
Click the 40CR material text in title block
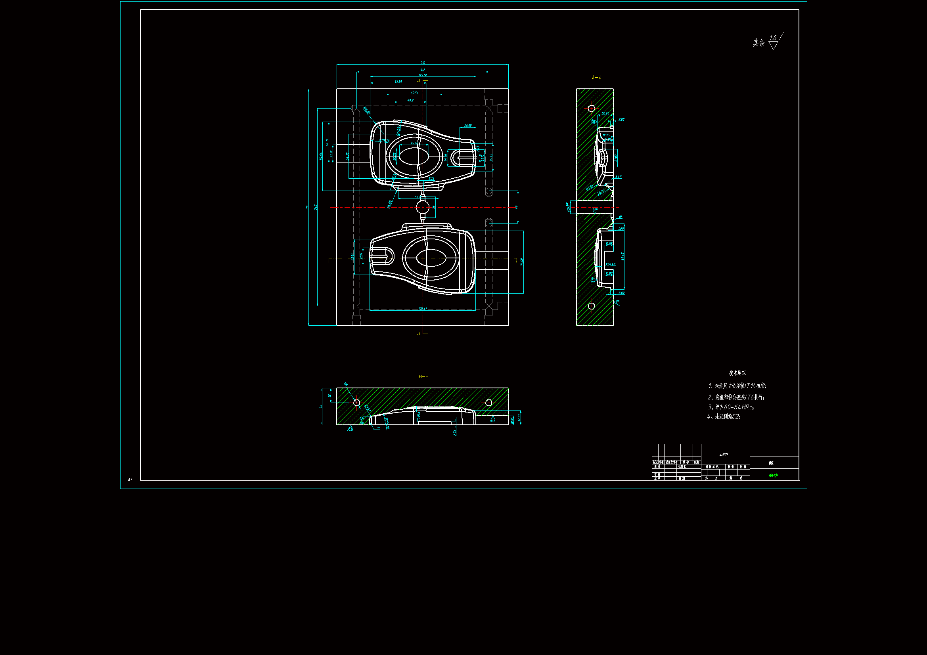pos(724,455)
